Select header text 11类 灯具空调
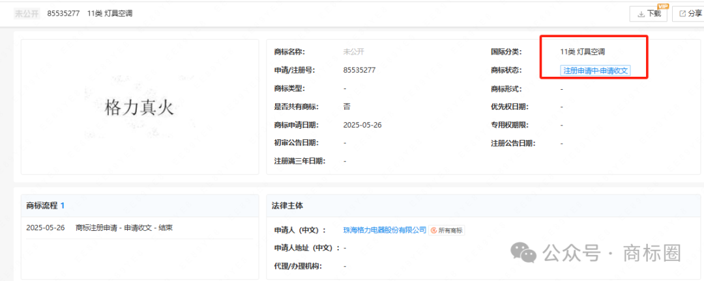704x281 pixels. [x=110, y=14]
